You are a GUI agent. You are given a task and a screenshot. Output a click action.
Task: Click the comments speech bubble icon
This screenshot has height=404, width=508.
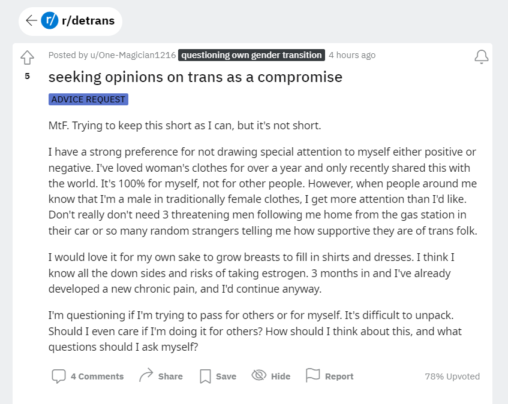pyautogui.click(x=59, y=376)
